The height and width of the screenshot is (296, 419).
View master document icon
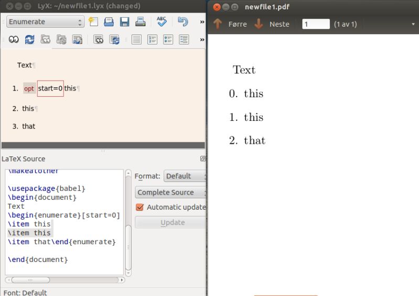point(45,40)
